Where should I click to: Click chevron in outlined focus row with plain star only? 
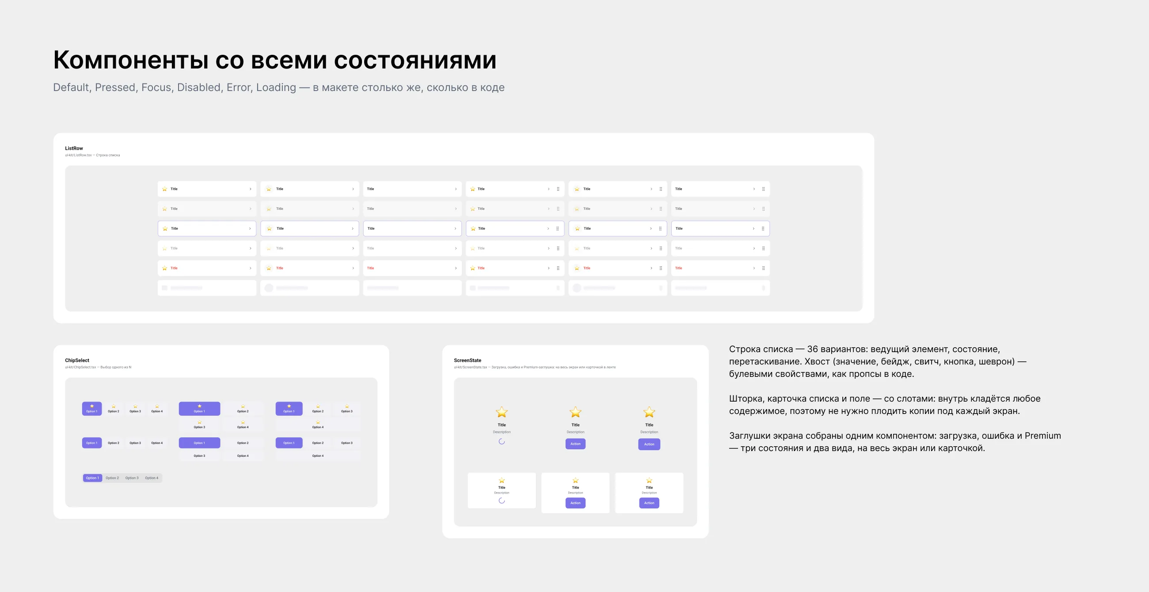pos(250,229)
